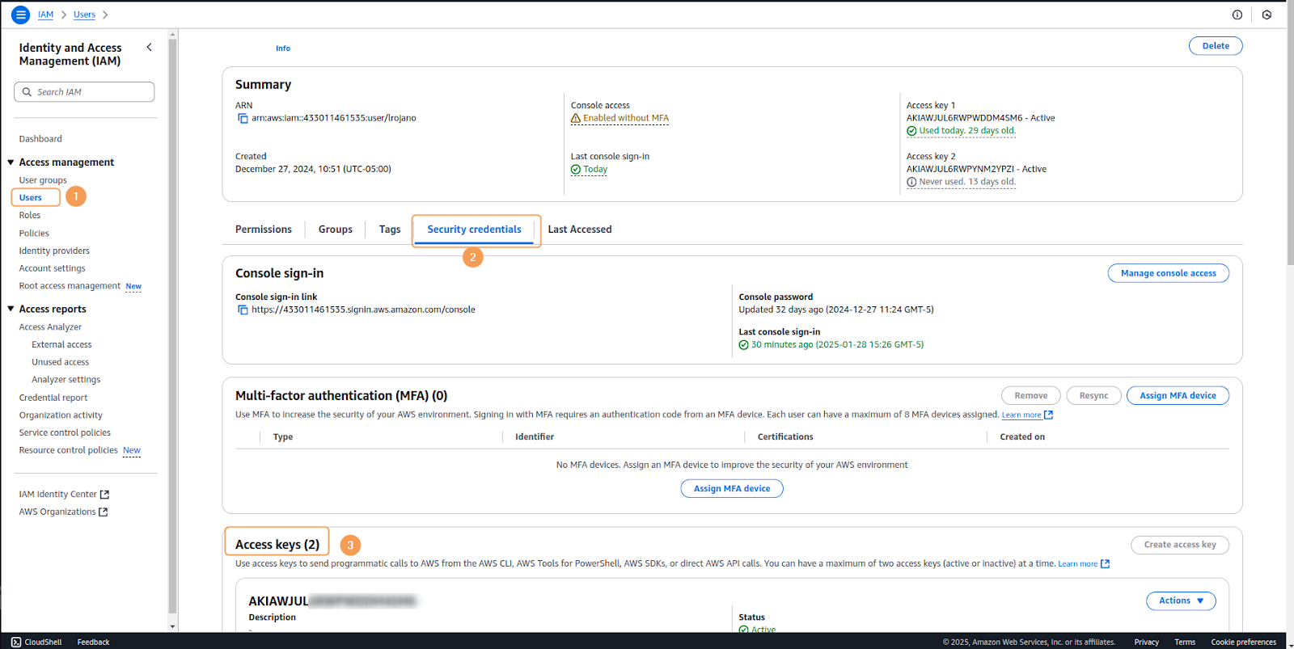Collapse the Access management section

coord(11,162)
